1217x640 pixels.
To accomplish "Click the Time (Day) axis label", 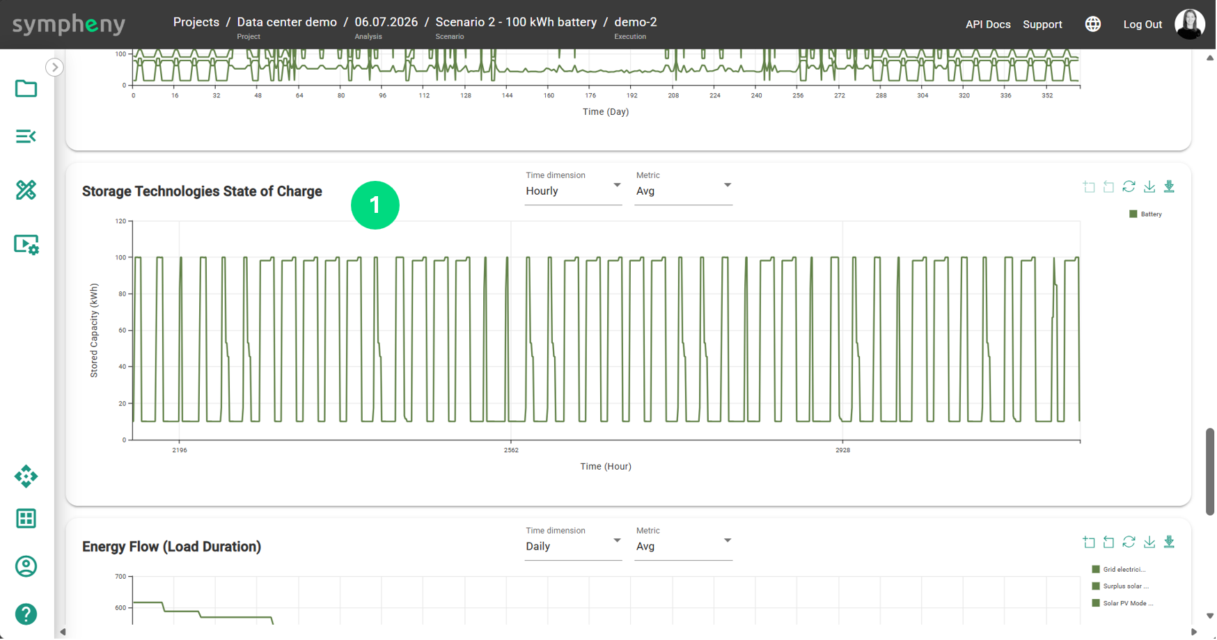I will point(606,112).
